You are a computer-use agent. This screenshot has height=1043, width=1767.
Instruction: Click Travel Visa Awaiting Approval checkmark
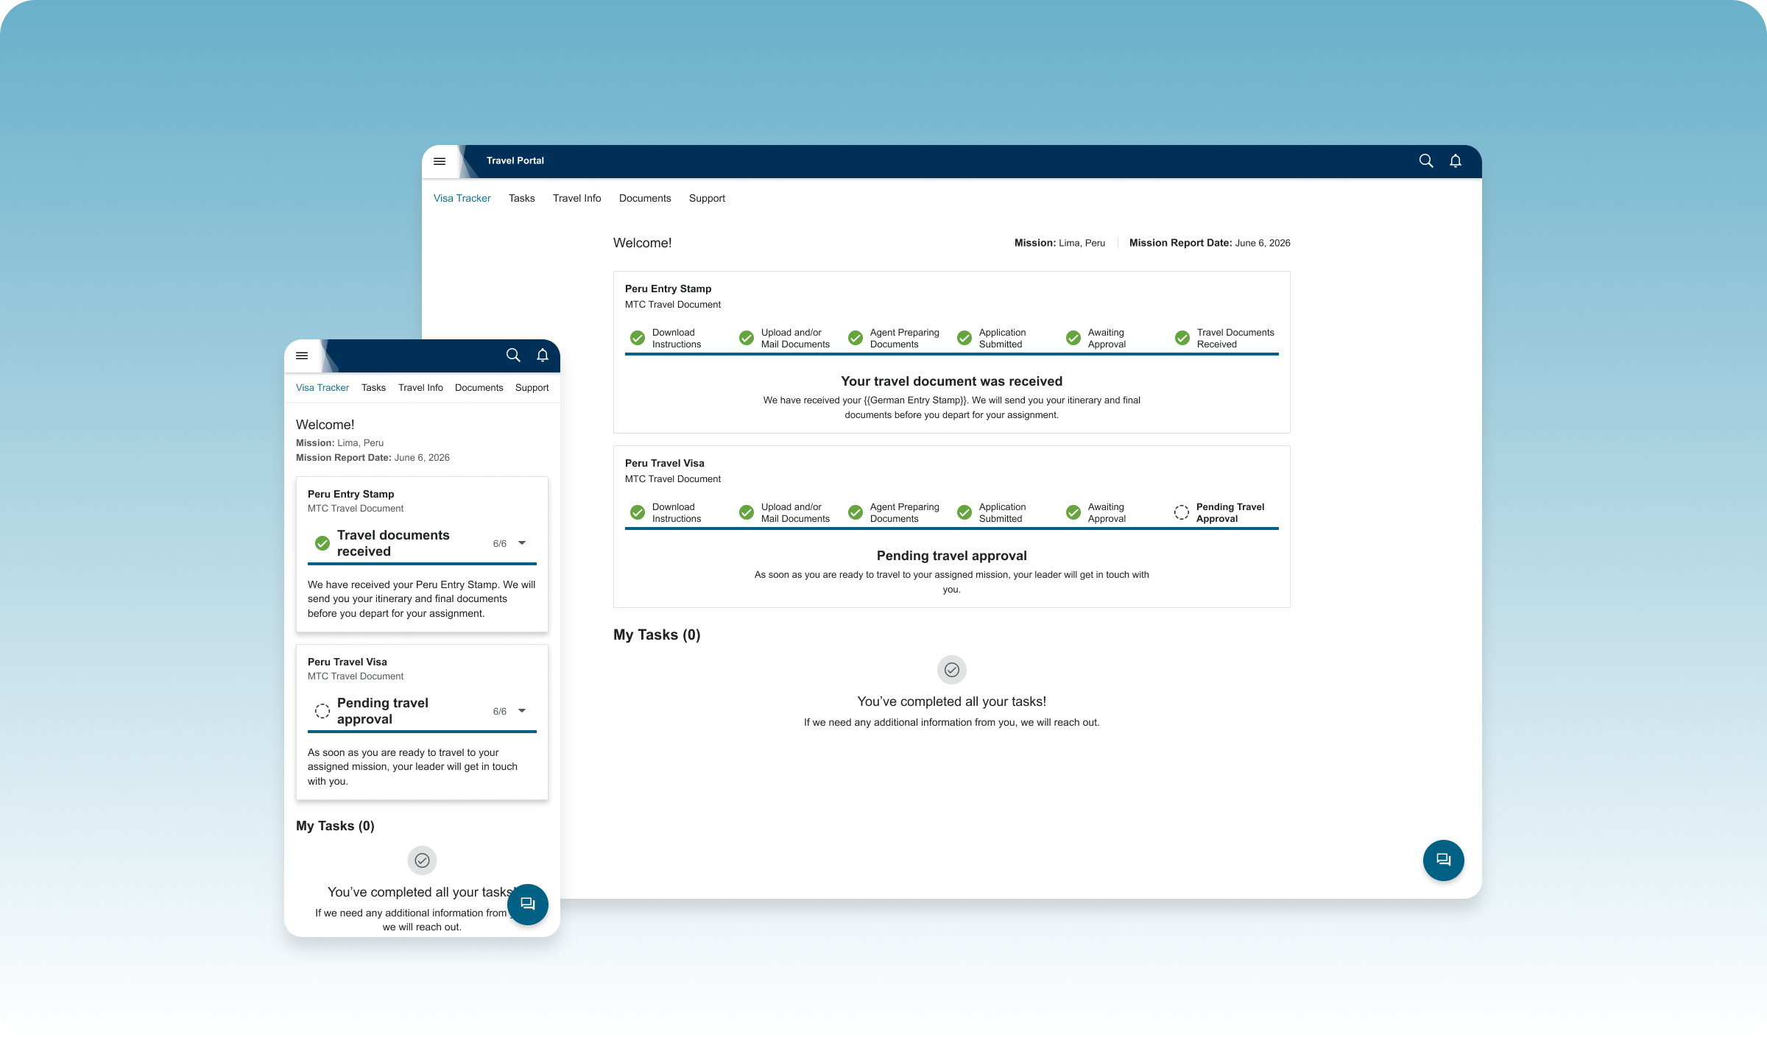(1073, 512)
